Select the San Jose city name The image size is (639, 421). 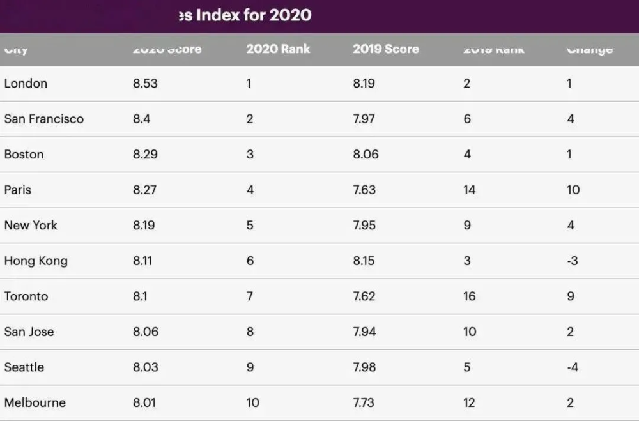(29, 332)
